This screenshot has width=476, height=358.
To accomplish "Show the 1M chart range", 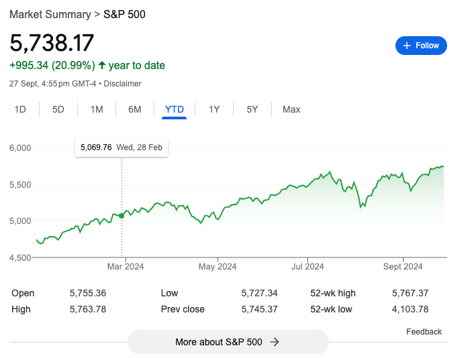I will tap(97, 109).
